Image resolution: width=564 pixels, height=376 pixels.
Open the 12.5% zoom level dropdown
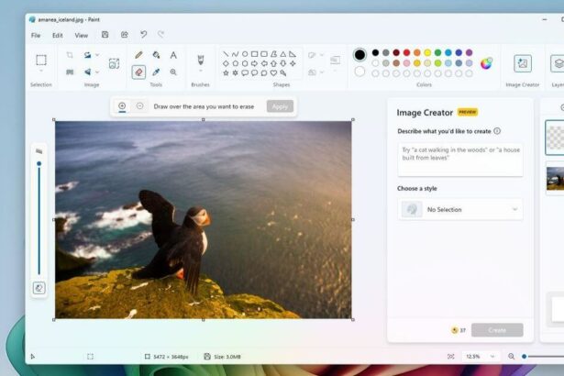tap(480, 356)
